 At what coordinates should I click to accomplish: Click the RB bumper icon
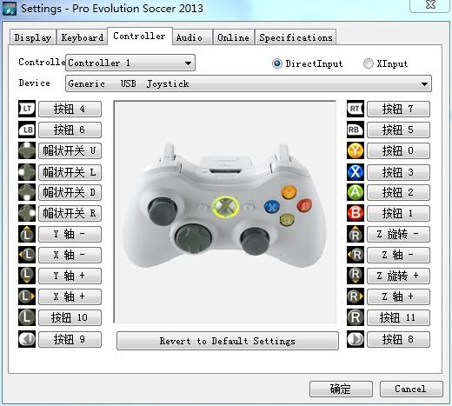(356, 130)
